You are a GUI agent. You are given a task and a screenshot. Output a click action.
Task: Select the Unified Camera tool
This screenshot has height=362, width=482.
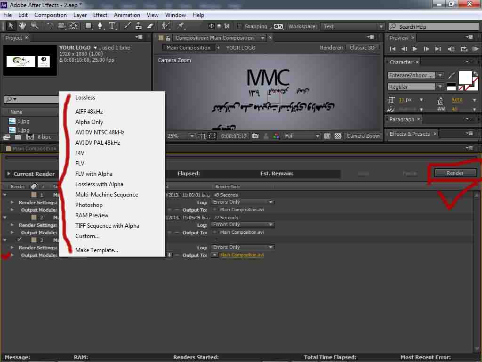62,26
